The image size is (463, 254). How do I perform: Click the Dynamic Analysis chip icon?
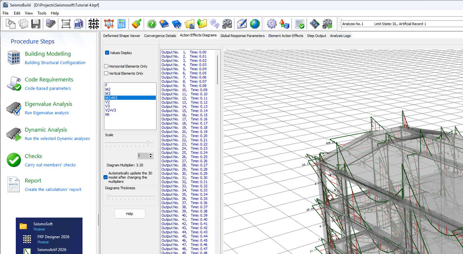pos(14,134)
